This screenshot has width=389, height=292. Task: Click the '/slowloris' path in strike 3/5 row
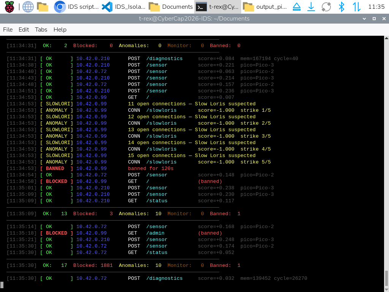pyautogui.click(x=161, y=136)
